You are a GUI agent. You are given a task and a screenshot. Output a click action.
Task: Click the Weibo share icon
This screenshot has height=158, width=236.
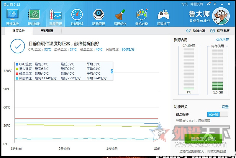click(188, 31)
